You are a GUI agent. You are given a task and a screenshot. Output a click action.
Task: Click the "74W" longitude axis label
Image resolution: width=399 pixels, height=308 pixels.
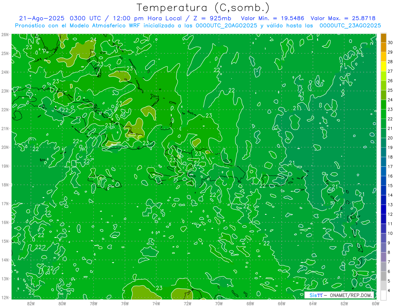[x=156, y=303]
